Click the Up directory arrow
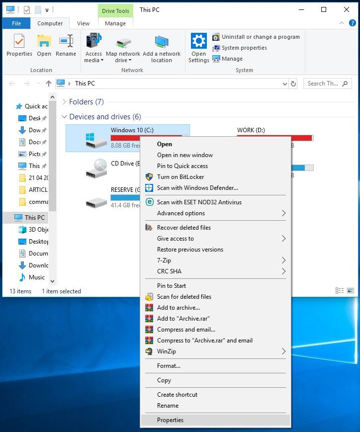 (49, 84)
